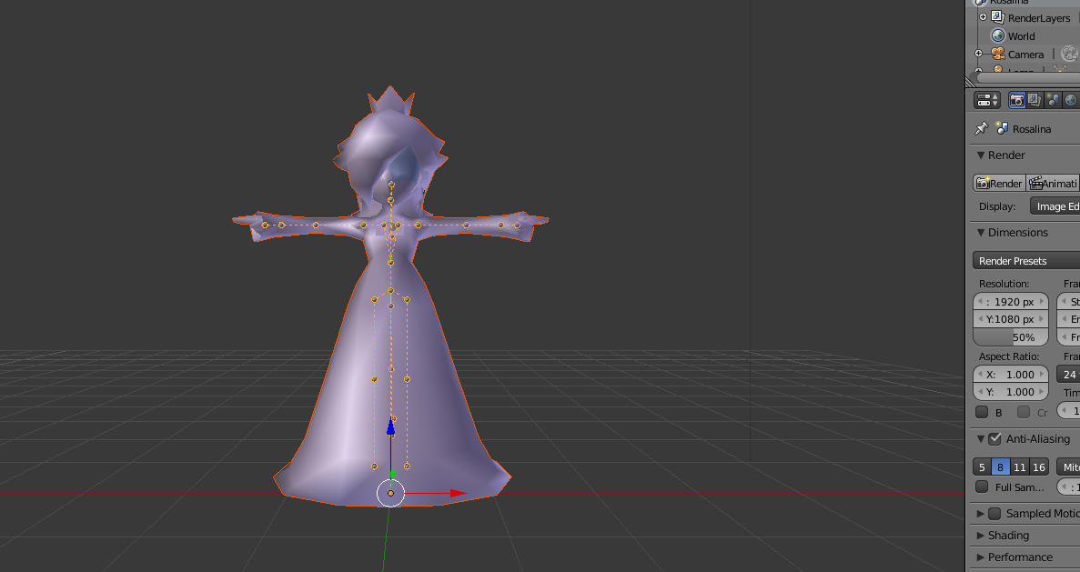
Task: Click the camera data icon right of Camera
Action: [x=1069, y=54]
